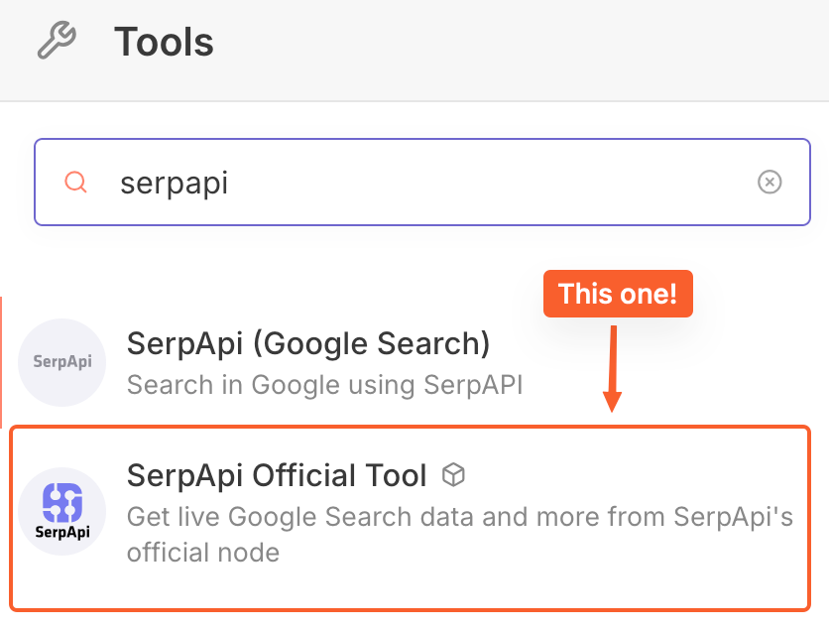The height and width of the screenshot is (631, 829).
Task: Click the "This one!" orange callout label
Action: [x=618, y=294]
